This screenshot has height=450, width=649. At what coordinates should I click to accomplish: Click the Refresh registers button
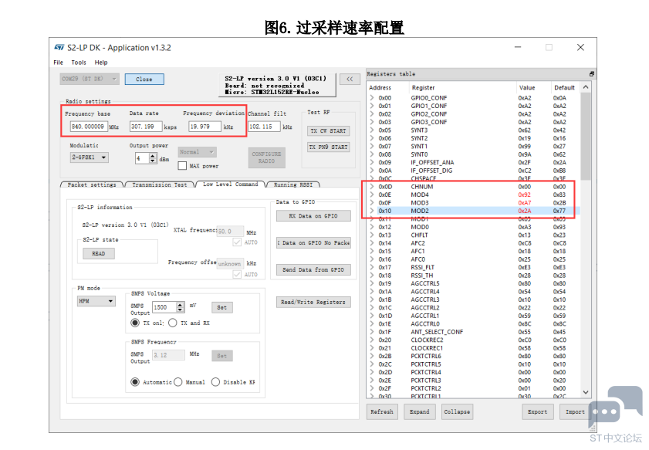click(382, 412)
